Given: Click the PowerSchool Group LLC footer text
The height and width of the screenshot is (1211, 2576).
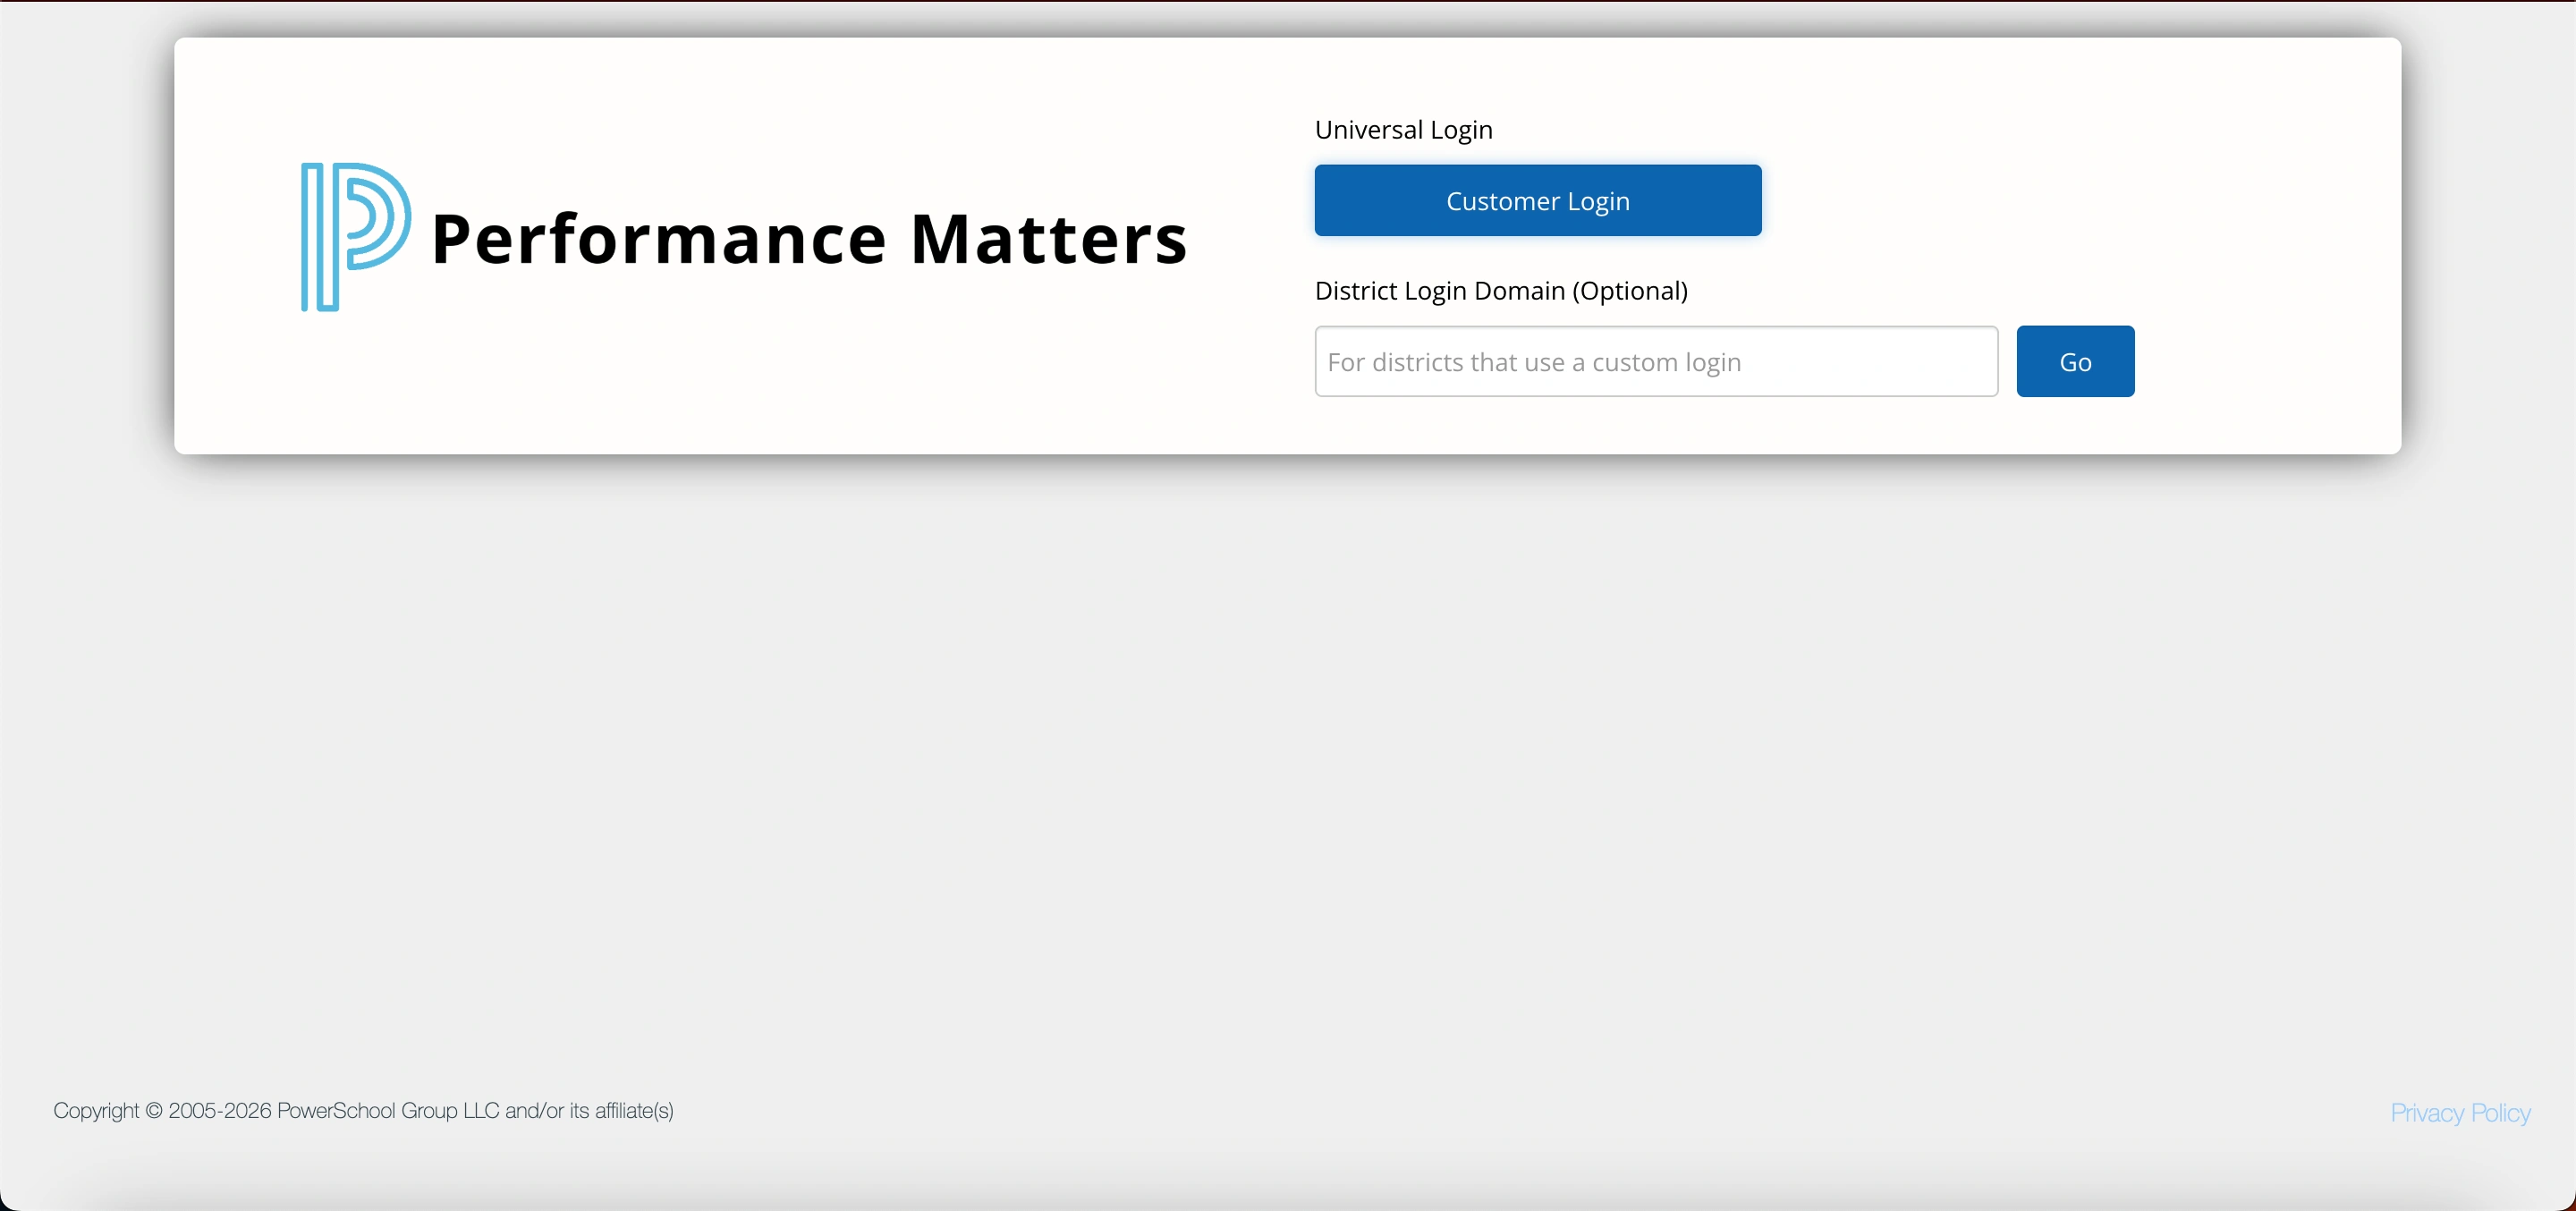Looking at the screenshot, I should [387, 1111].
